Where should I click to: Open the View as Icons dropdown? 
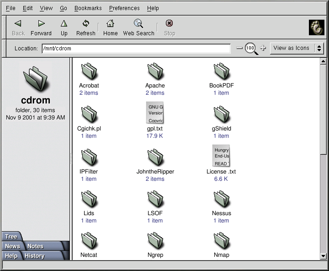coord(297,48)
